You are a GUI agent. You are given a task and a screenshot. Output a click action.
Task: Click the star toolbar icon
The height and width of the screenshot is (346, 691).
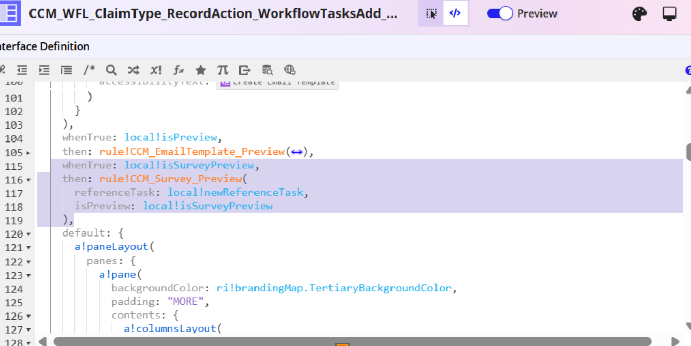click(201, 70)
